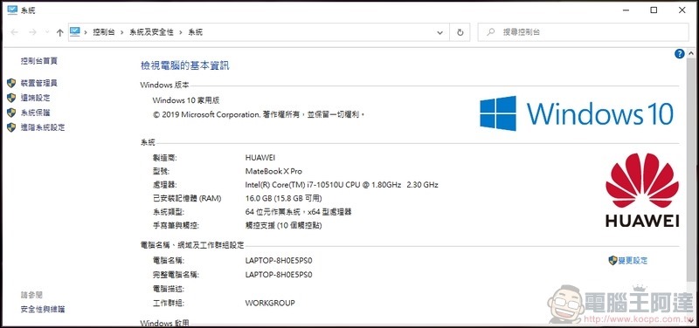This screenshot has height=328, width=699.
Task: Open address bar history dropdown
Action: (x=440, y=32)
